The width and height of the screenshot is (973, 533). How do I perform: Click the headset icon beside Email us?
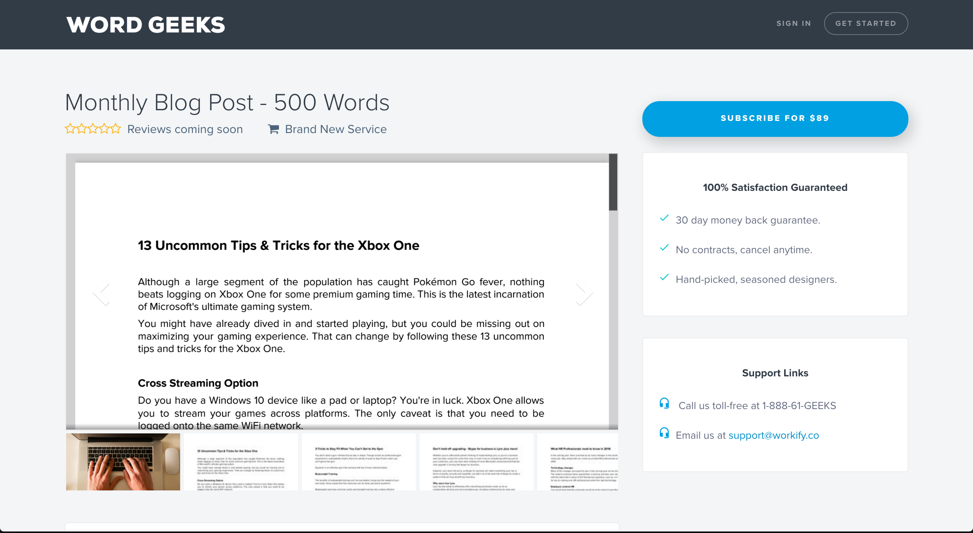pyautogui.click(x=664, y=433)
